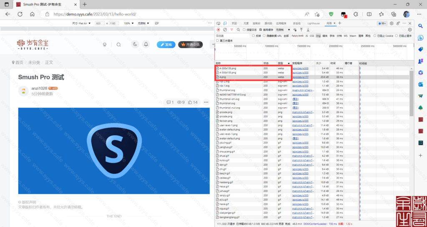This screenshot has height=227, width=427.
Task: Toggle dark mode moon icon on site
Action: coord(135,44)
